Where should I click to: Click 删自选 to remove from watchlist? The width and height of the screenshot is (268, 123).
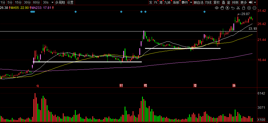[x=199, y=2]
